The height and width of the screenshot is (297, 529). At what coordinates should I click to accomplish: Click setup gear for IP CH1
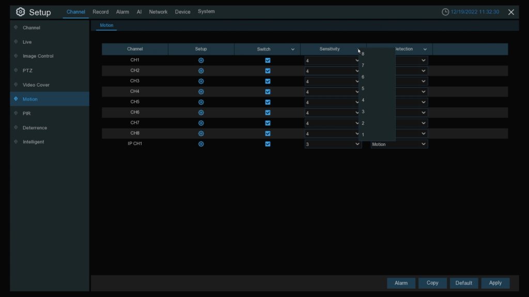click(x=201, y=144)
